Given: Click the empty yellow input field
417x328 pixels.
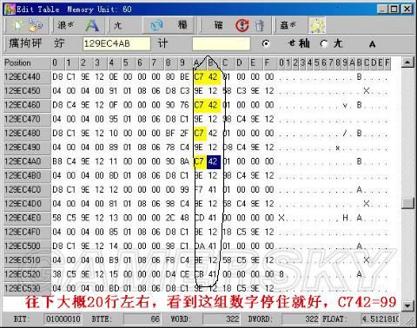Looking at the screenshot, I should click(222, 43).
